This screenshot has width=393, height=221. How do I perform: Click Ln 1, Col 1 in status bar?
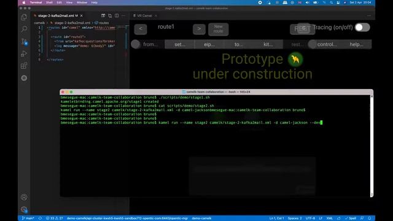277,219
